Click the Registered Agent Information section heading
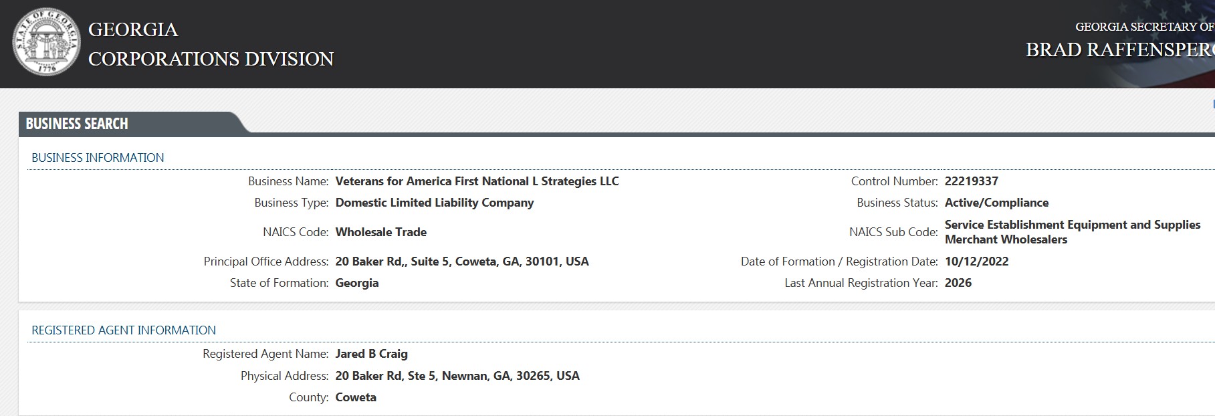 click(124, 330)
